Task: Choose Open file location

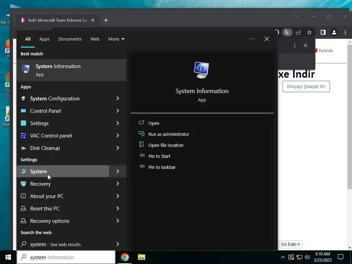Action: click(166, 145)
